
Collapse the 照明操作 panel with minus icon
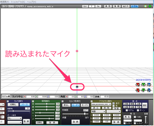click(x=33, y=101)
